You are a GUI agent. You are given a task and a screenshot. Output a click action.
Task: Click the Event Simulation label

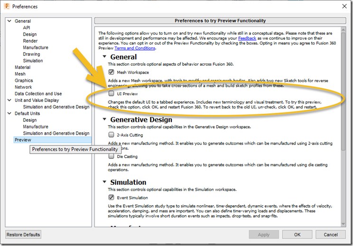tap(132, 198)
